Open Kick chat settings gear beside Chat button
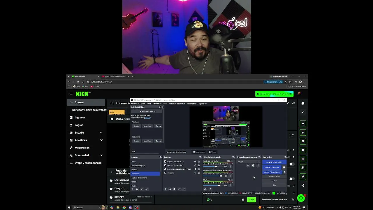 243,200
